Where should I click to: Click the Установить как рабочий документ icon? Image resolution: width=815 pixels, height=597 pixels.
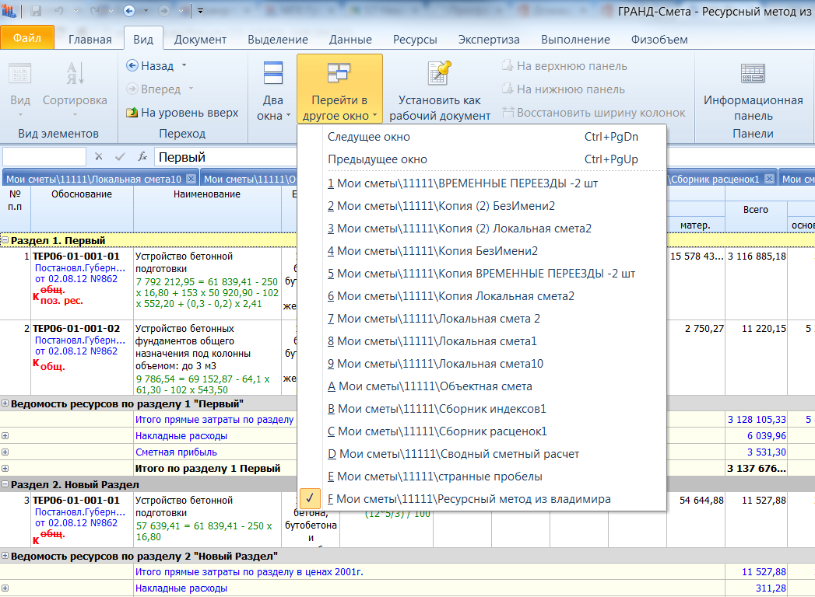440,74
